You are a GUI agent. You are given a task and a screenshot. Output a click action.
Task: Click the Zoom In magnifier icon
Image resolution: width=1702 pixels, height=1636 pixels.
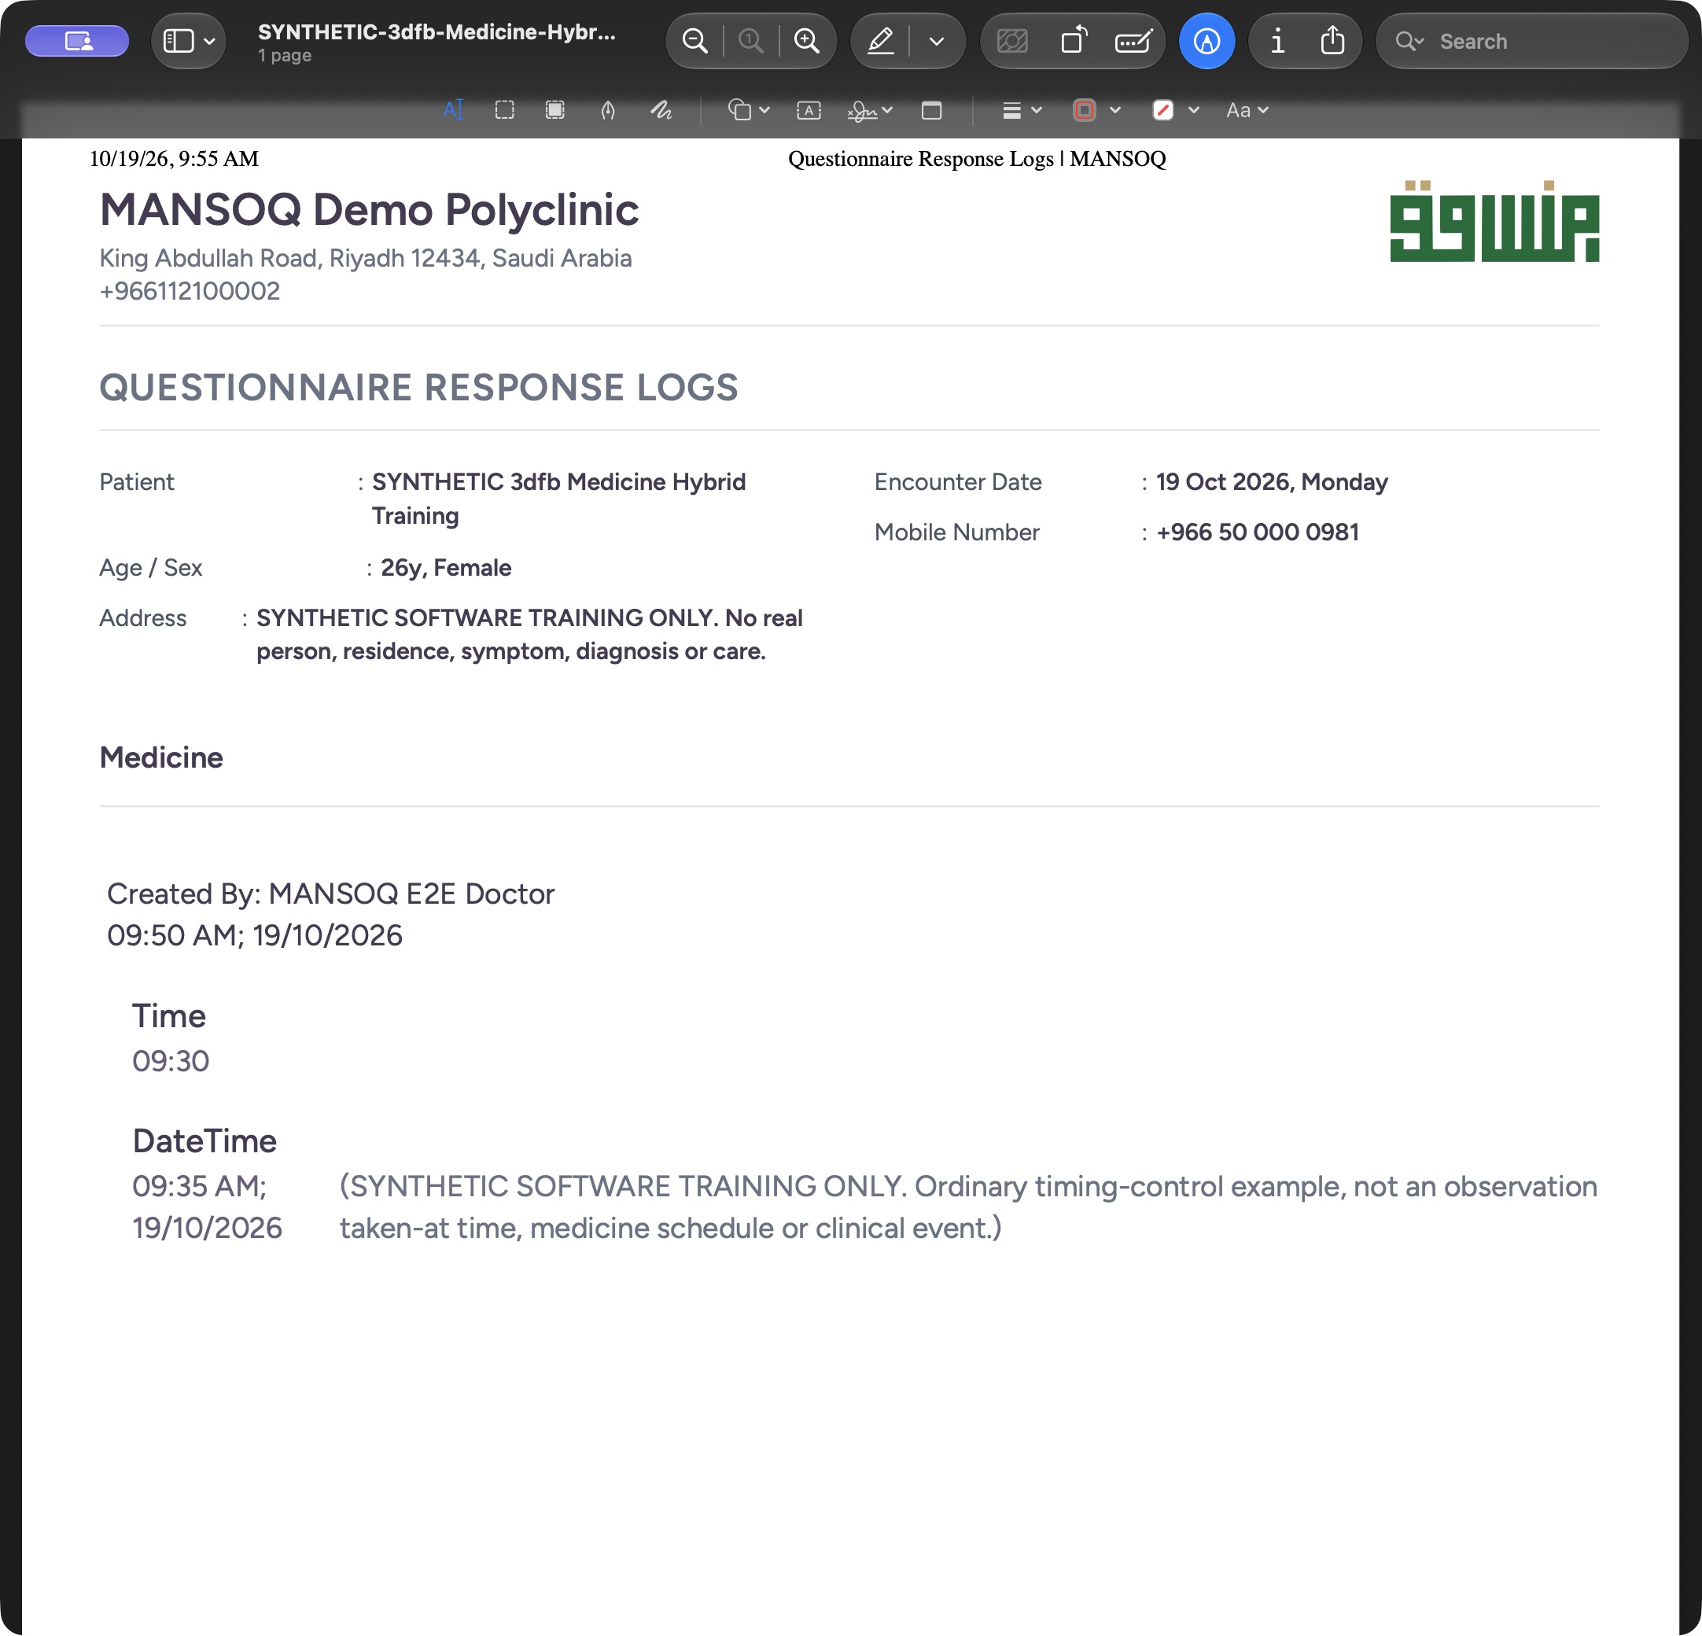[x=807, y=41]
